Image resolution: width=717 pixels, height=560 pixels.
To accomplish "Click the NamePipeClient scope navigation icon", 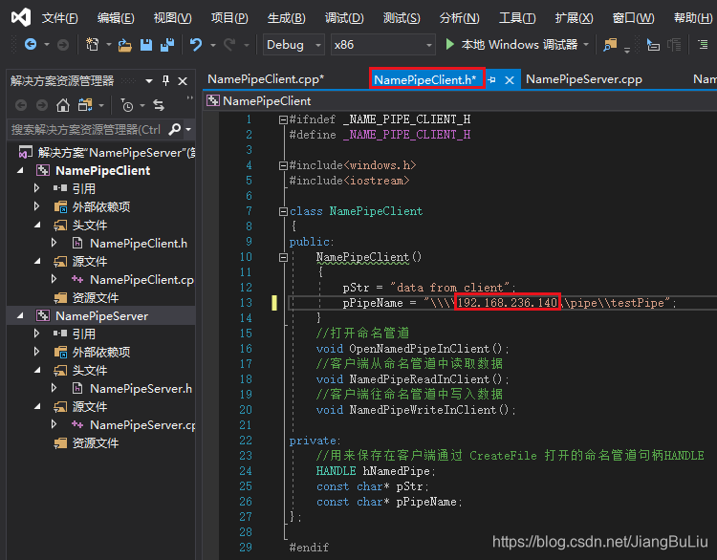I will coord(212,100).
